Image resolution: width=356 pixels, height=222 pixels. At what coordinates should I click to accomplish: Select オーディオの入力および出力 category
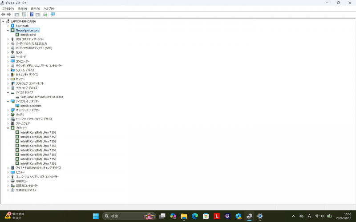(x=31, y=44)
